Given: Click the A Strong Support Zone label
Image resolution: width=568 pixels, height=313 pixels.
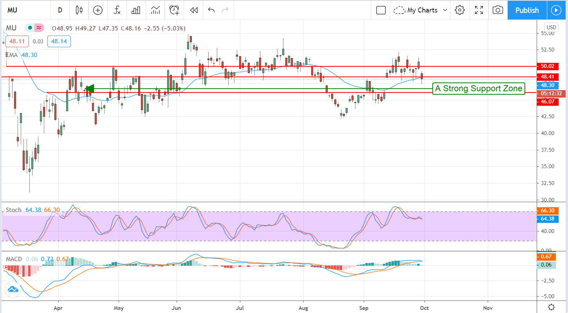Looking at the screenshot, I should 478,89.
